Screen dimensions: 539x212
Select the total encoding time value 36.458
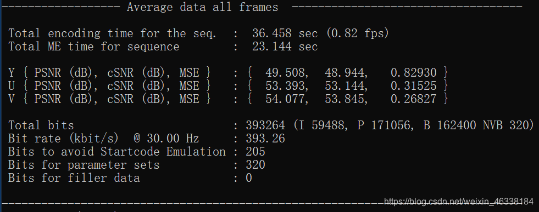[x=271, y=33]
